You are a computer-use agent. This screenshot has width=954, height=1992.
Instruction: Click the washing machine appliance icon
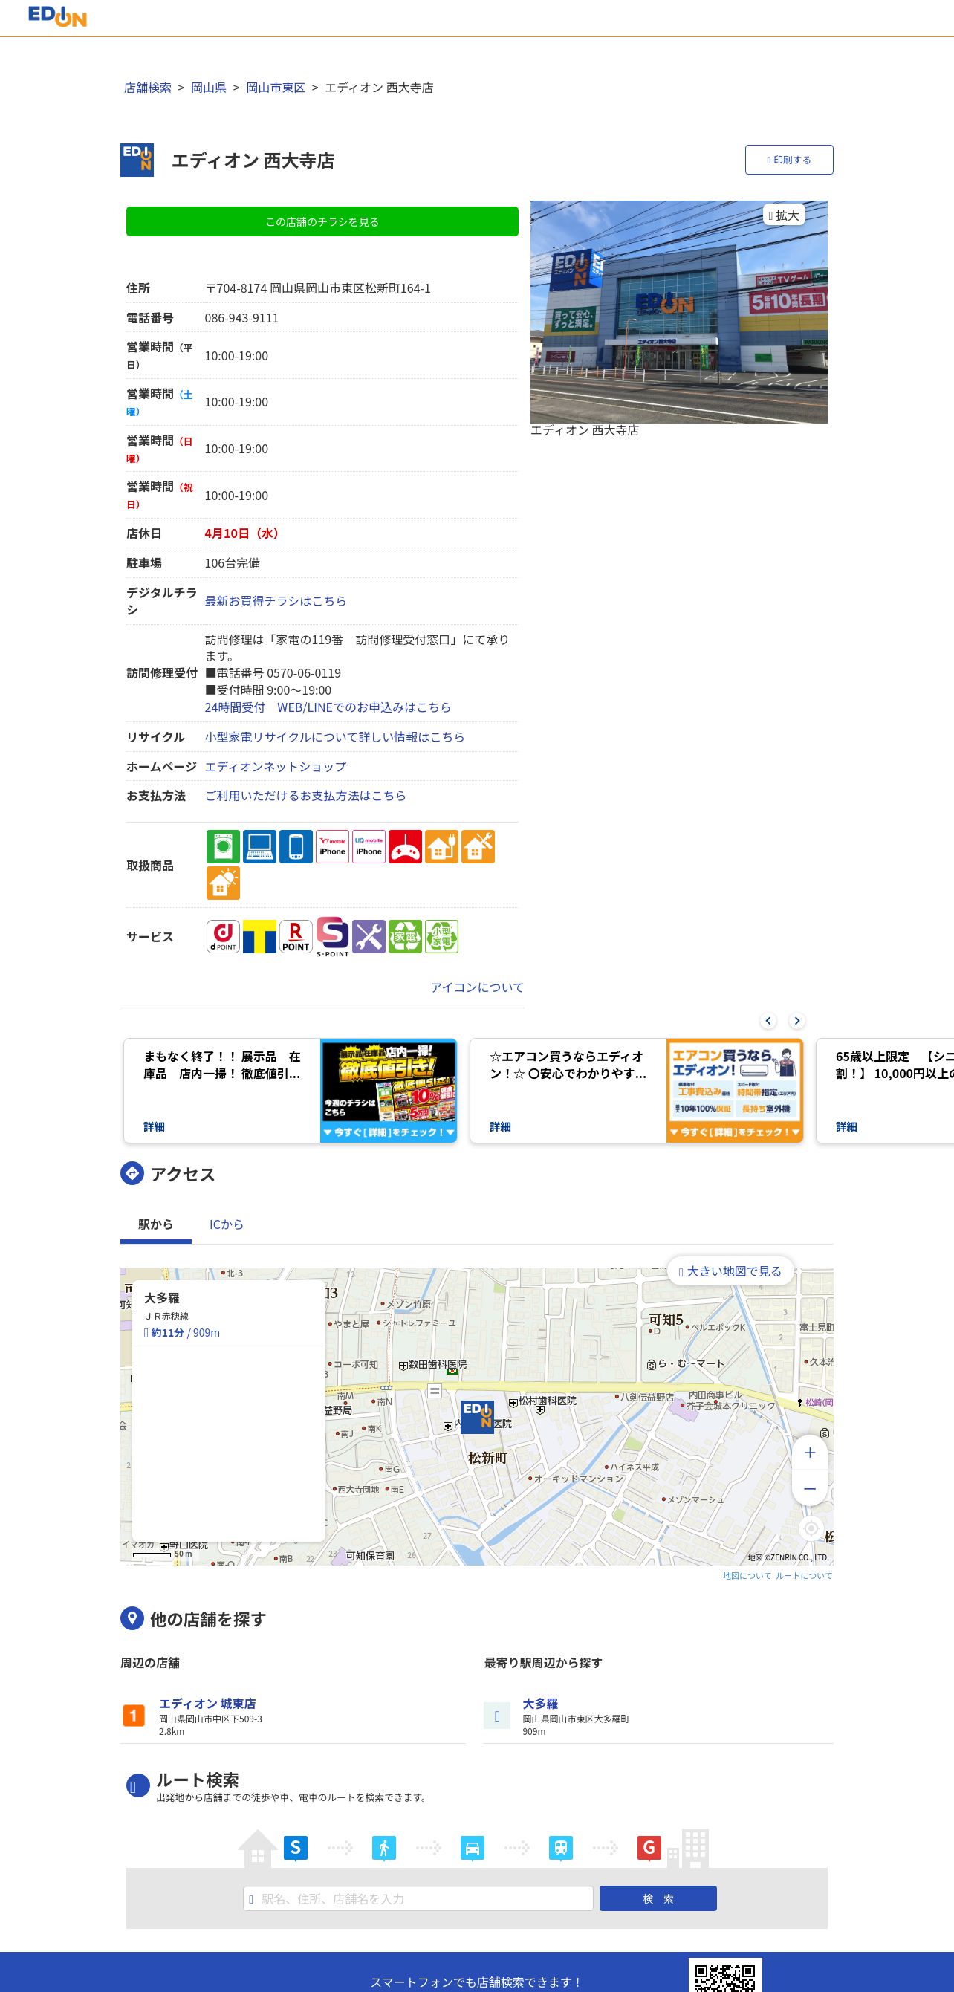click(223, 847)
